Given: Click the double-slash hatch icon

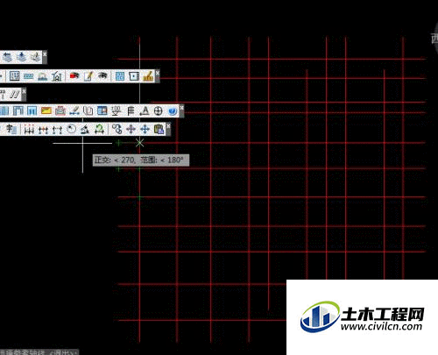Looking at the screenshot, I should [15, 95].
